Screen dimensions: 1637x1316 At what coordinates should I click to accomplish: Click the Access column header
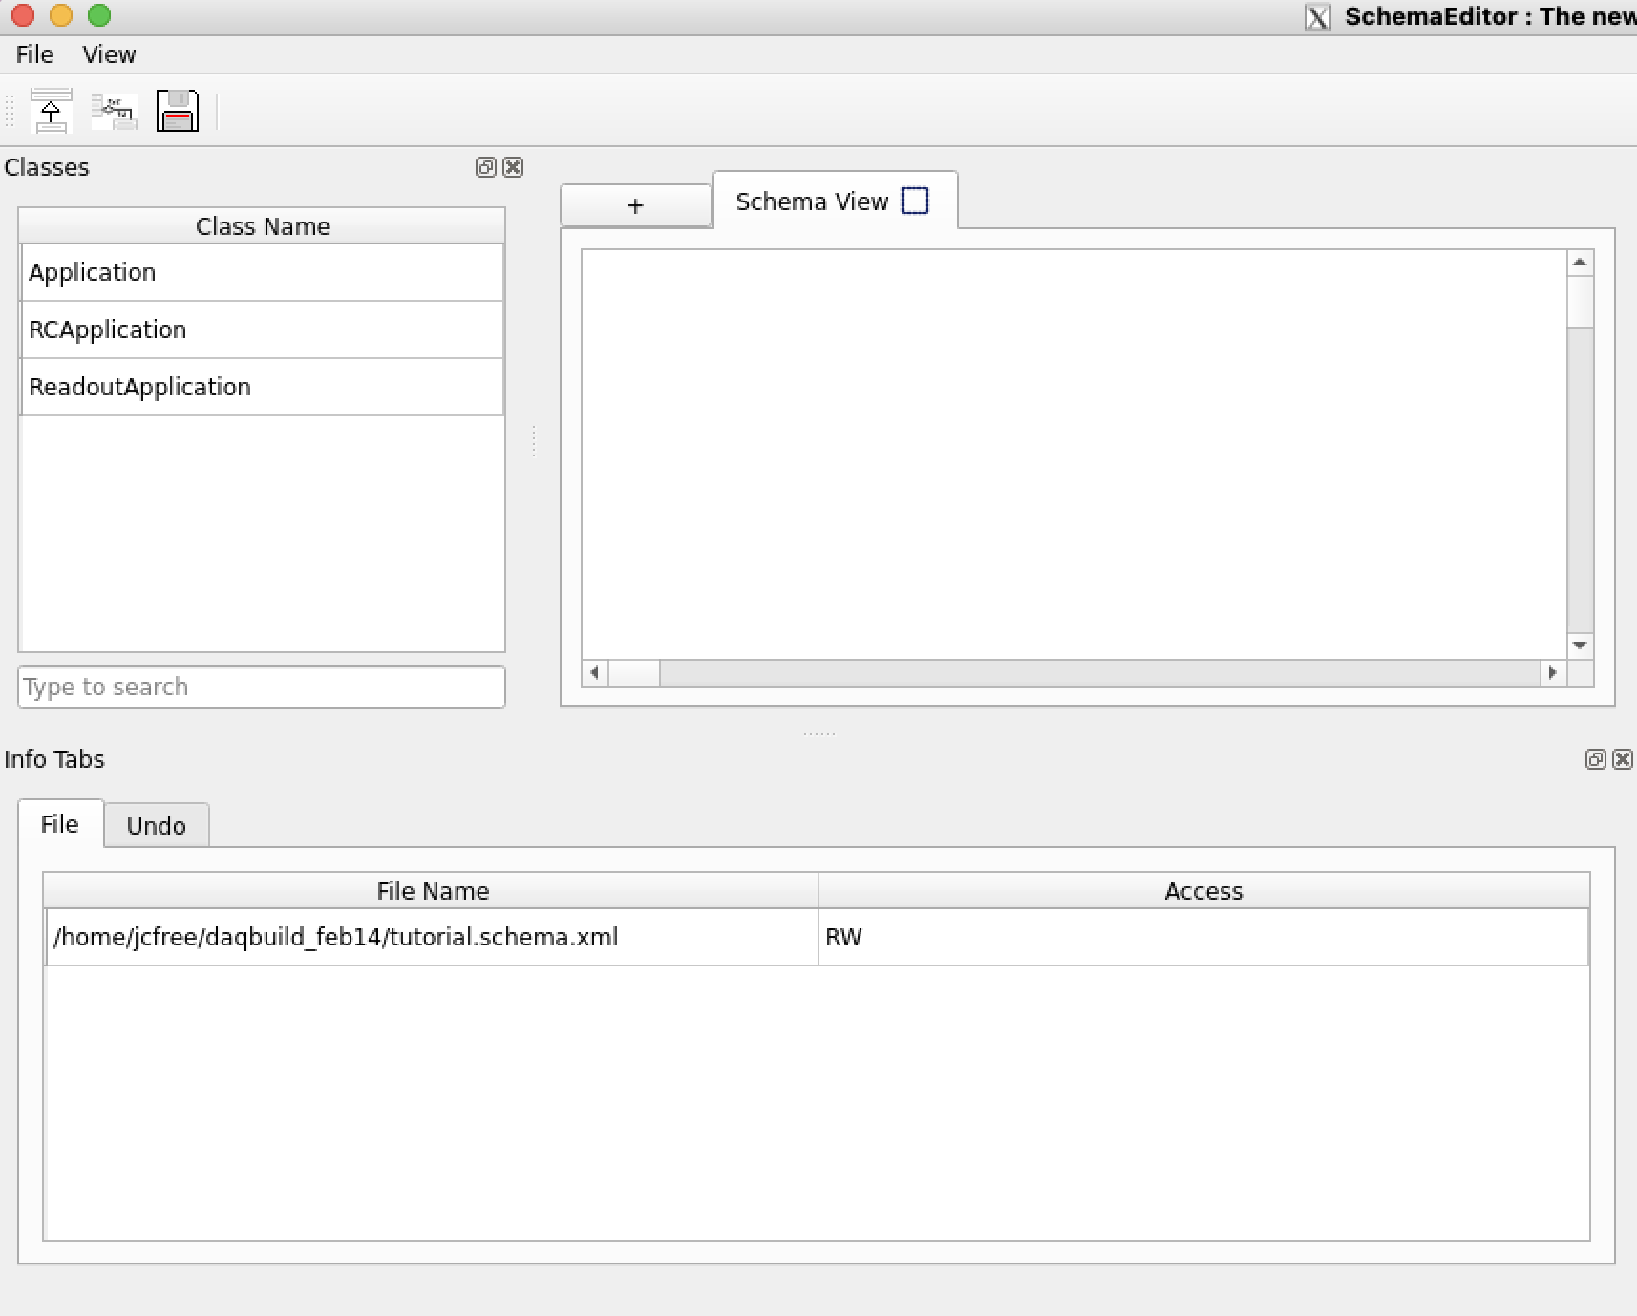click(1203, 891)
